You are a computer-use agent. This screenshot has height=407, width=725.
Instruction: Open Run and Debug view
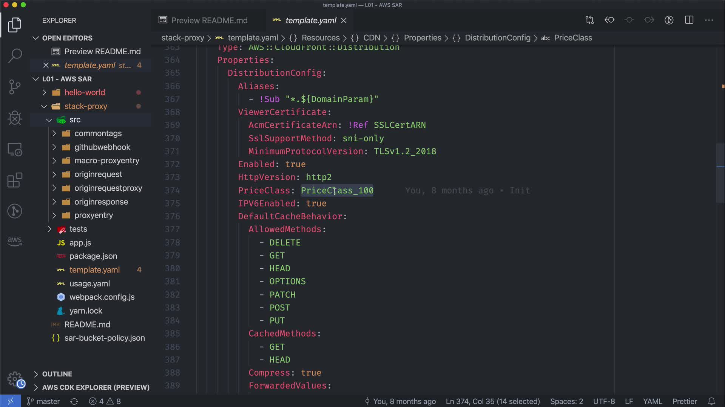[15, 118]
